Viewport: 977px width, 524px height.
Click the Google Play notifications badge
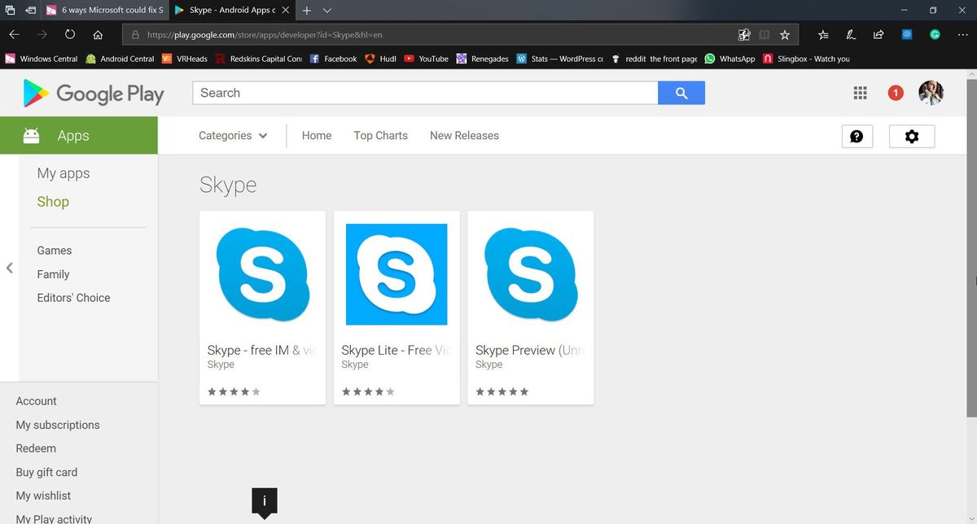(x=895, y=93)
